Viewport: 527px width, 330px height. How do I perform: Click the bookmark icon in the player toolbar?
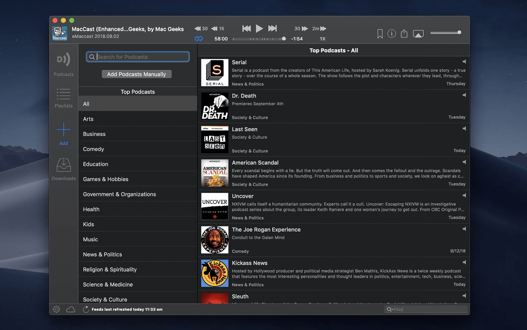click(x=380, y=34)
